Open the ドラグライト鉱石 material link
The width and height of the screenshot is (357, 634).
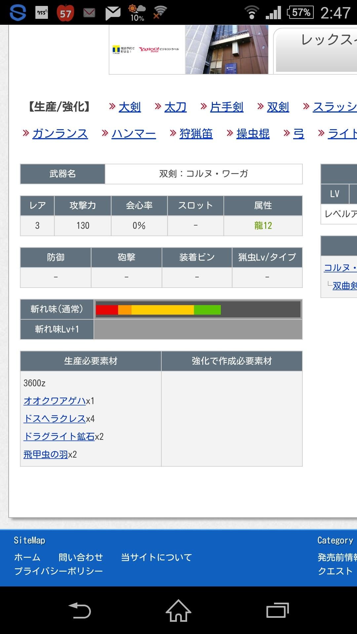(59, 436)
